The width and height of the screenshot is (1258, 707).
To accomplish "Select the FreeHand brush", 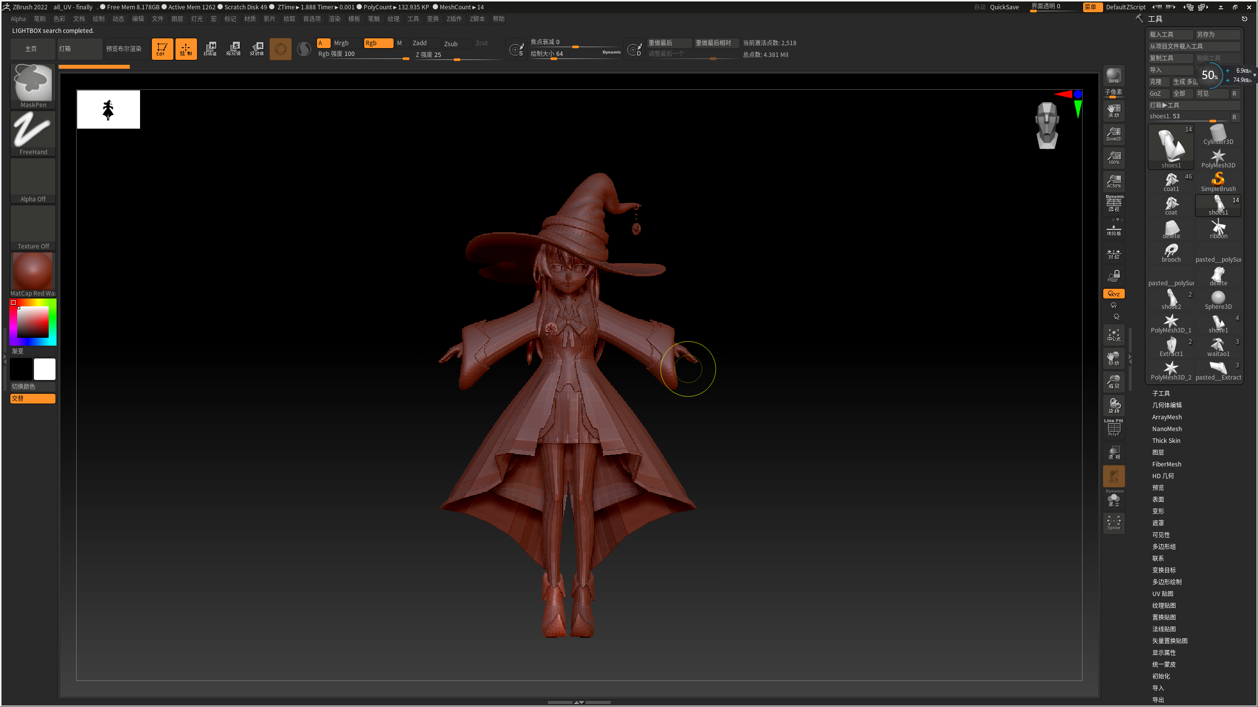I will coord(32,130).
